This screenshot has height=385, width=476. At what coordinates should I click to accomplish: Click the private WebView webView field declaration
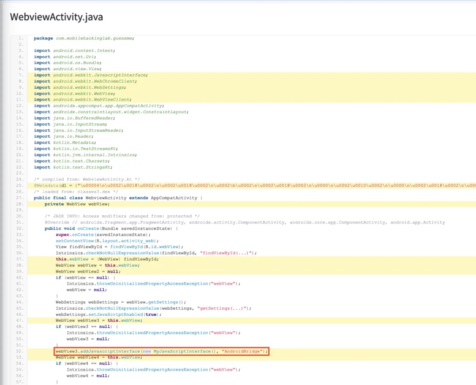click(77, 204)
